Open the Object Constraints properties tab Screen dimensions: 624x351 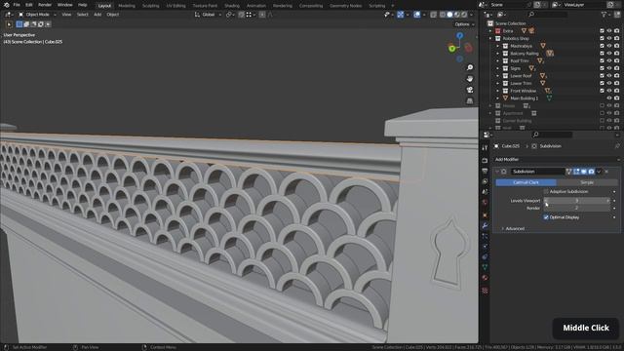(485, 256)
